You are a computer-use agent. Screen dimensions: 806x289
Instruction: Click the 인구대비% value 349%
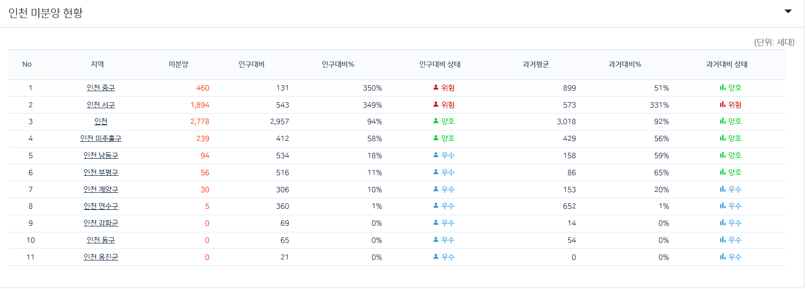pos(372,105)
